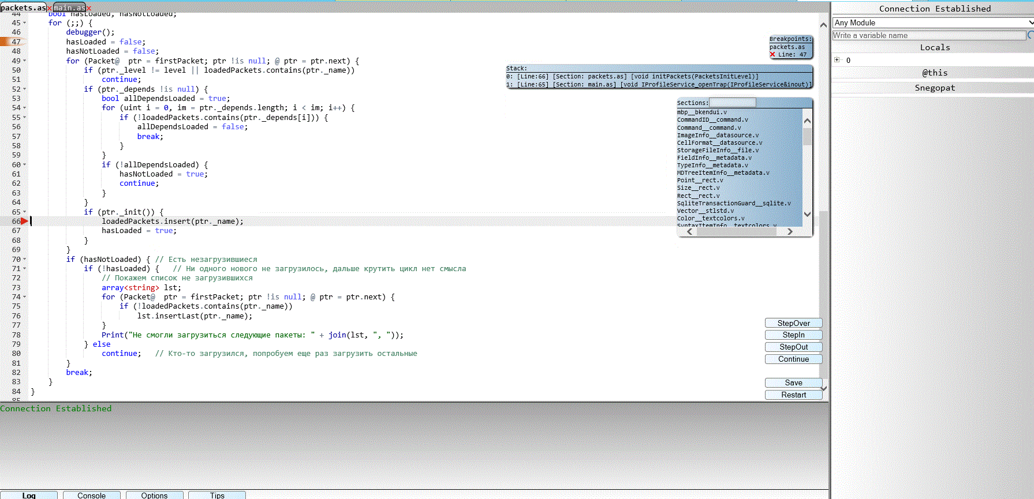Click the current execution arrow at line 66
The image size is (1034, 499).
24,221
